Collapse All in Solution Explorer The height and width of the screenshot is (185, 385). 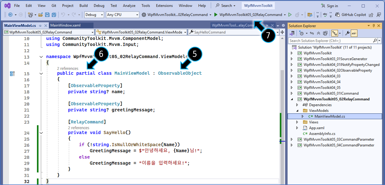318,33
